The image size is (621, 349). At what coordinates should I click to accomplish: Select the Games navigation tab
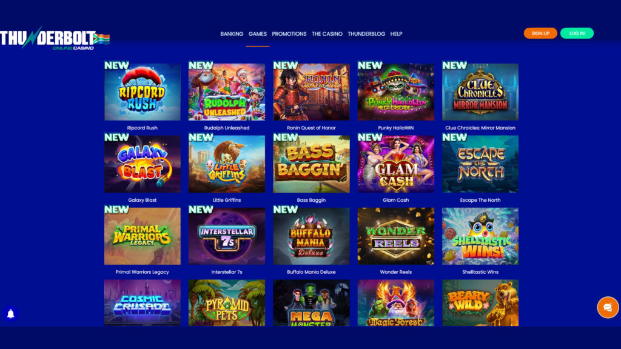tap(257, 34)
